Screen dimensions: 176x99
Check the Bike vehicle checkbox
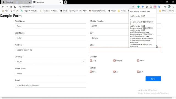[x=91, y=71]
